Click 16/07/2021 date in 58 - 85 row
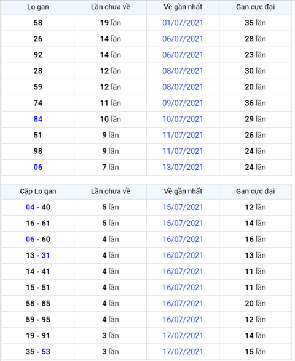This screenshot has height=361, width=295. pos(183,304)
